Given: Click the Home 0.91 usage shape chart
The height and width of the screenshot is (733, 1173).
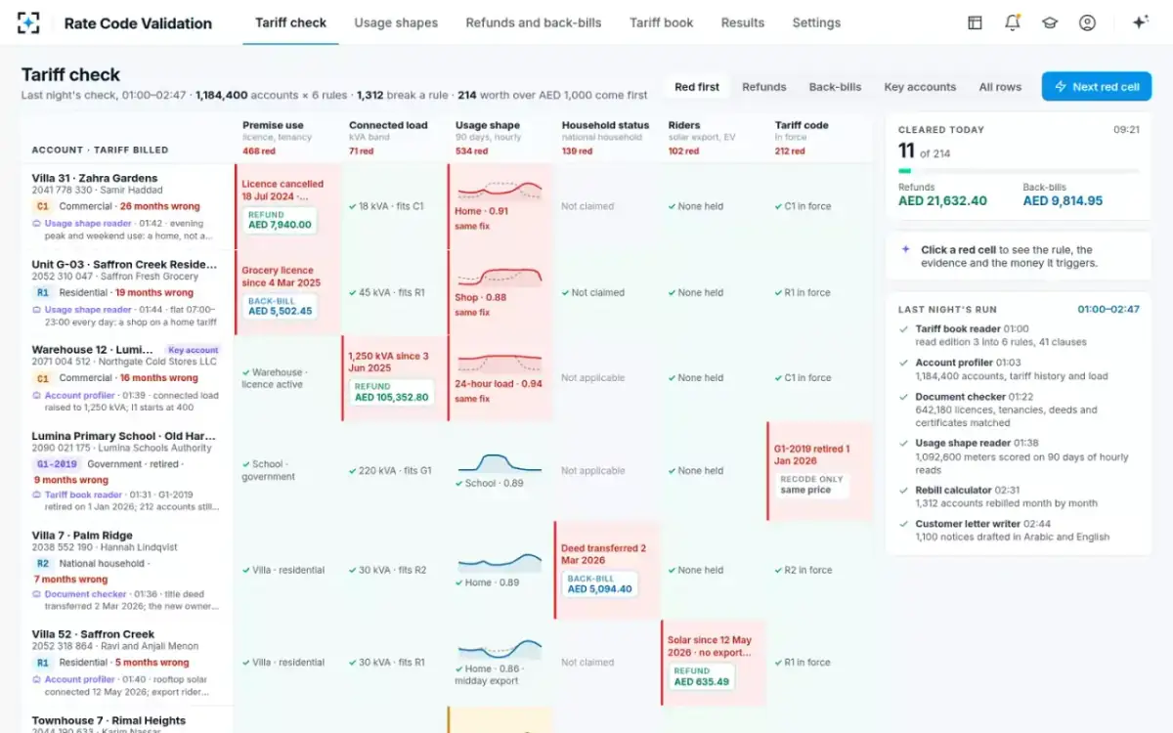Looking at the screenshot, I should click(x=500, y=191).
